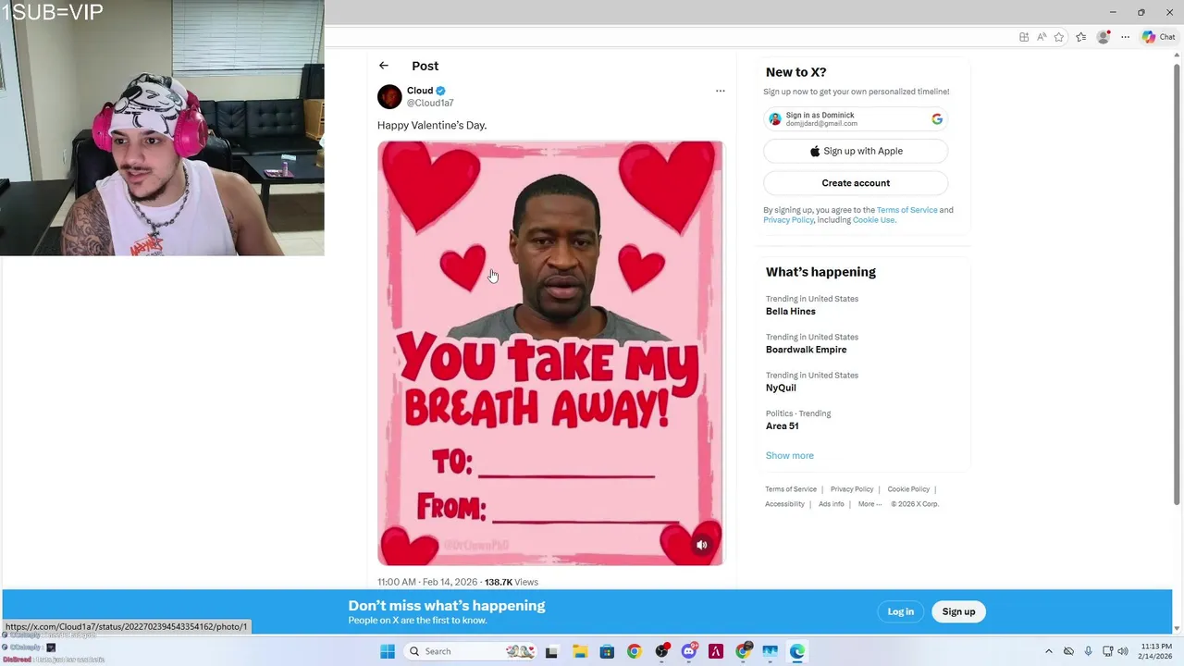Open the volume tray icon
The width and height of the screenshot is (1184, 666).
pos(1123,651)
